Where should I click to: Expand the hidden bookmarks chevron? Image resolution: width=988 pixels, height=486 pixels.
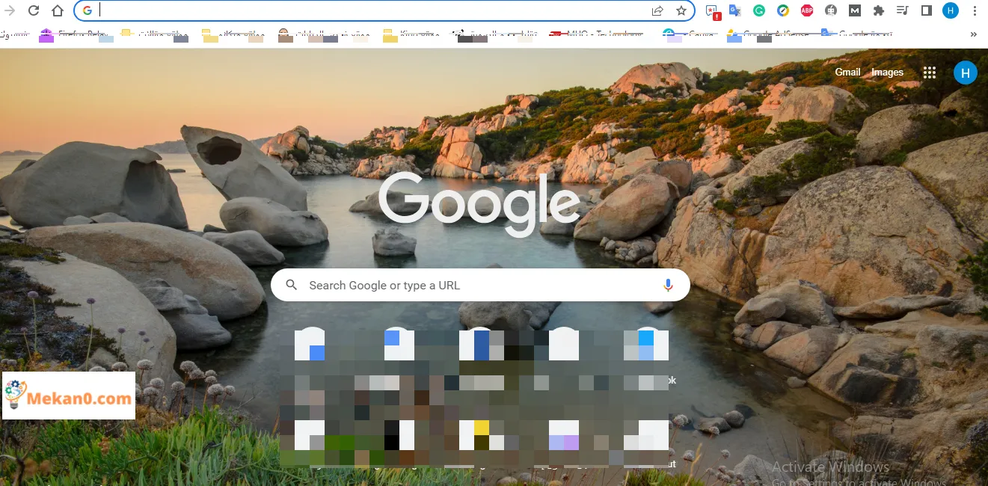click(973, 34)
